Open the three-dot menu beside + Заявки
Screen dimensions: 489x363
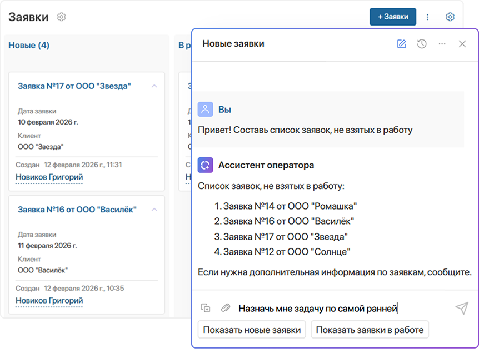click(427, 17)
